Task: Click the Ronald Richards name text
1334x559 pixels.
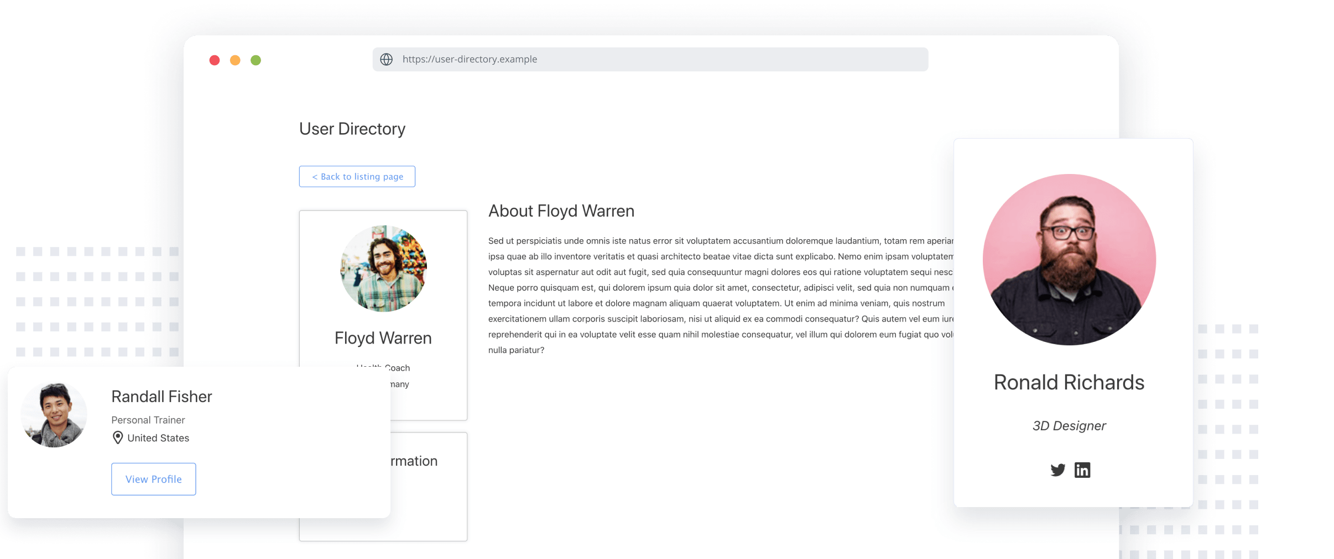Action: point(1069,382)
